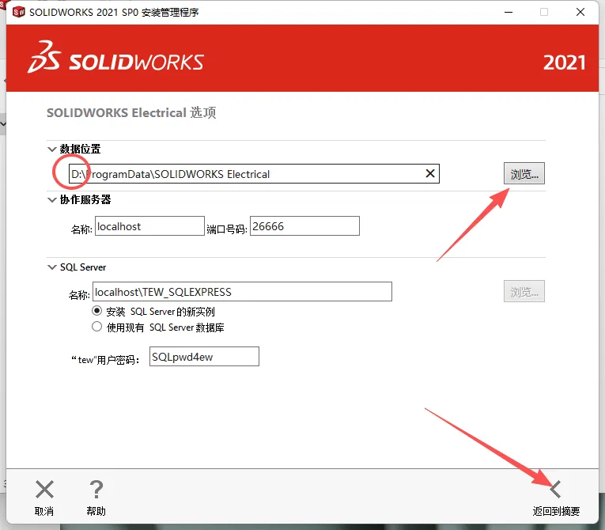
Task: Clear the data location path with the X
Action: click(x=430, y=174)
